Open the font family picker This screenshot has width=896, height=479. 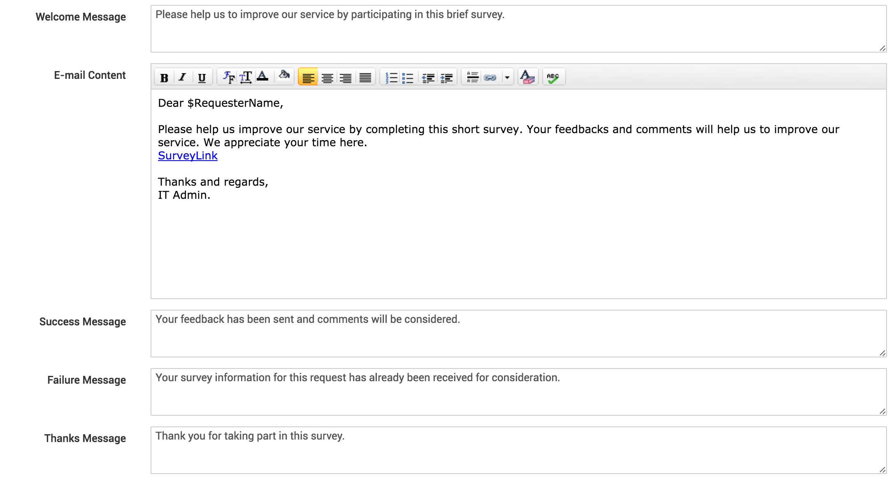tap(228, 77)
